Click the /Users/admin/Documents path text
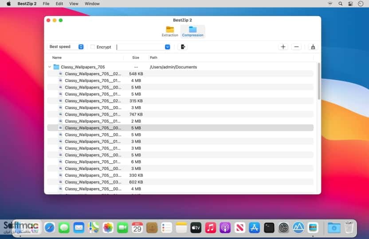The height and width of the screenshot is (239, 369). (173, 67)
